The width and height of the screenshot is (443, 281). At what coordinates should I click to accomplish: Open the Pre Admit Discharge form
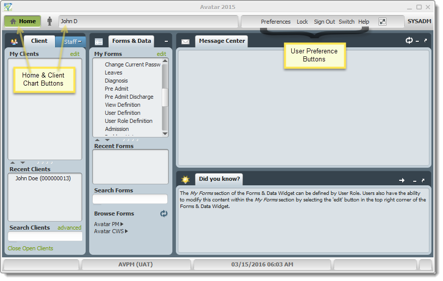(x=129, y=97)
